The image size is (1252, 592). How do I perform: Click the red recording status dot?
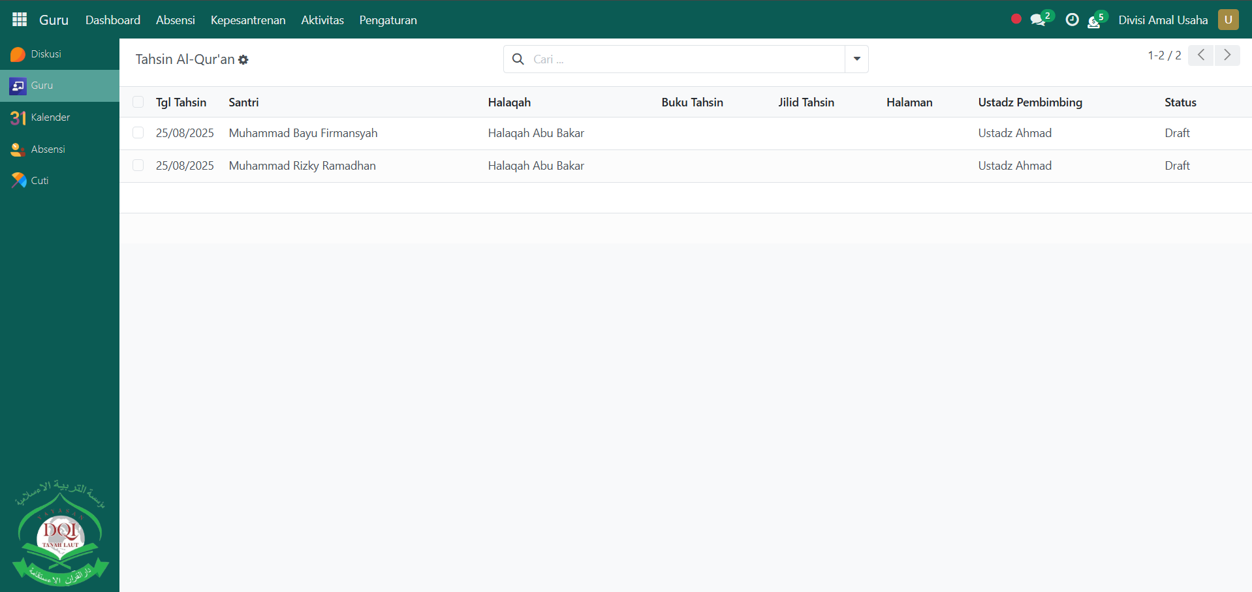pyautogui.click(x=1016, y=19)
